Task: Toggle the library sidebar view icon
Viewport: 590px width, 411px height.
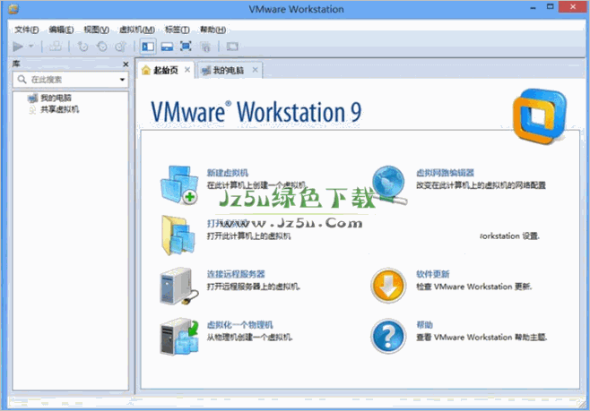Action: pyautogui.click(x=148, y=47)
